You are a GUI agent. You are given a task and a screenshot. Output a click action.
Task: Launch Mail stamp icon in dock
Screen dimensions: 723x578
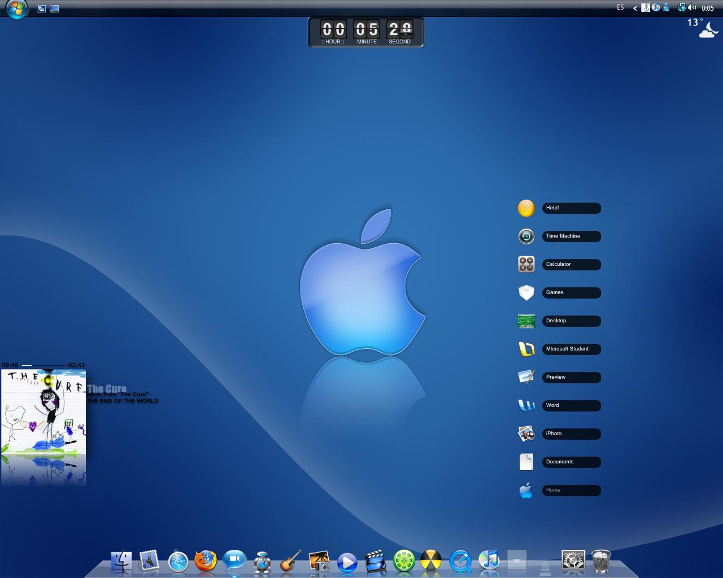pyautogui.click(x=149, y=561)
